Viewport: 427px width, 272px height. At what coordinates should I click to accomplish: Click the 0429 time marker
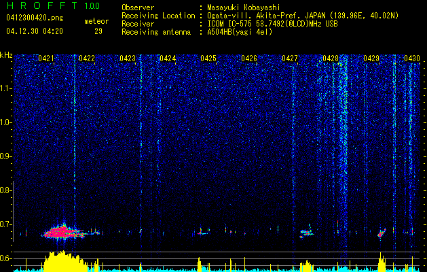pyautogui.click(x=371, y=58)
